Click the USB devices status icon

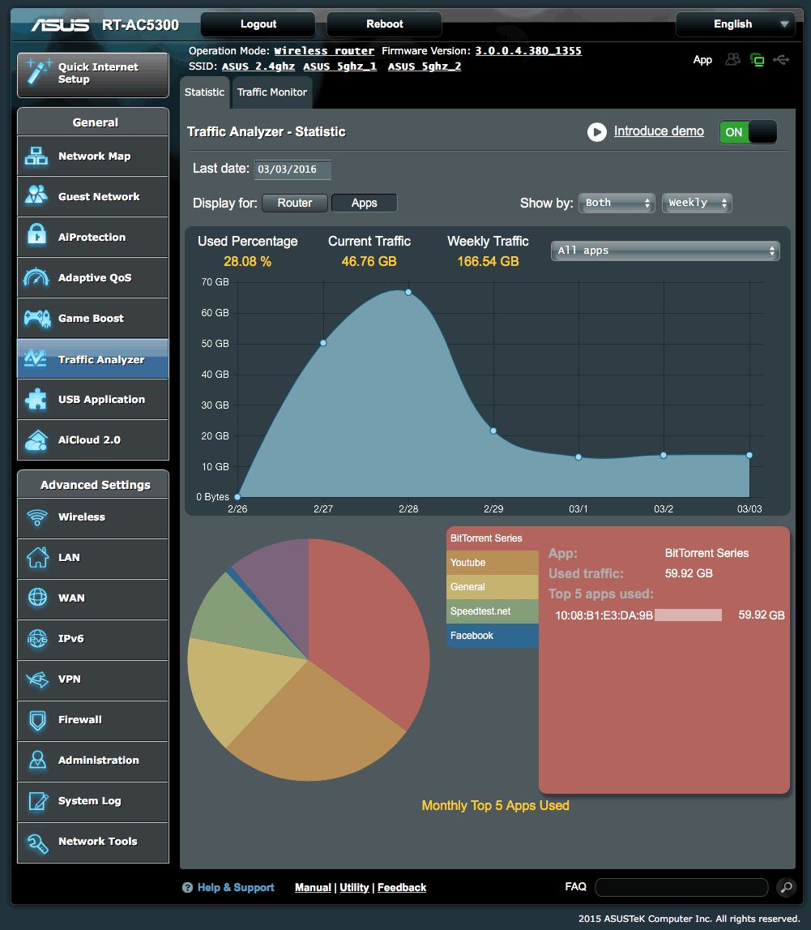click(781, 60)
